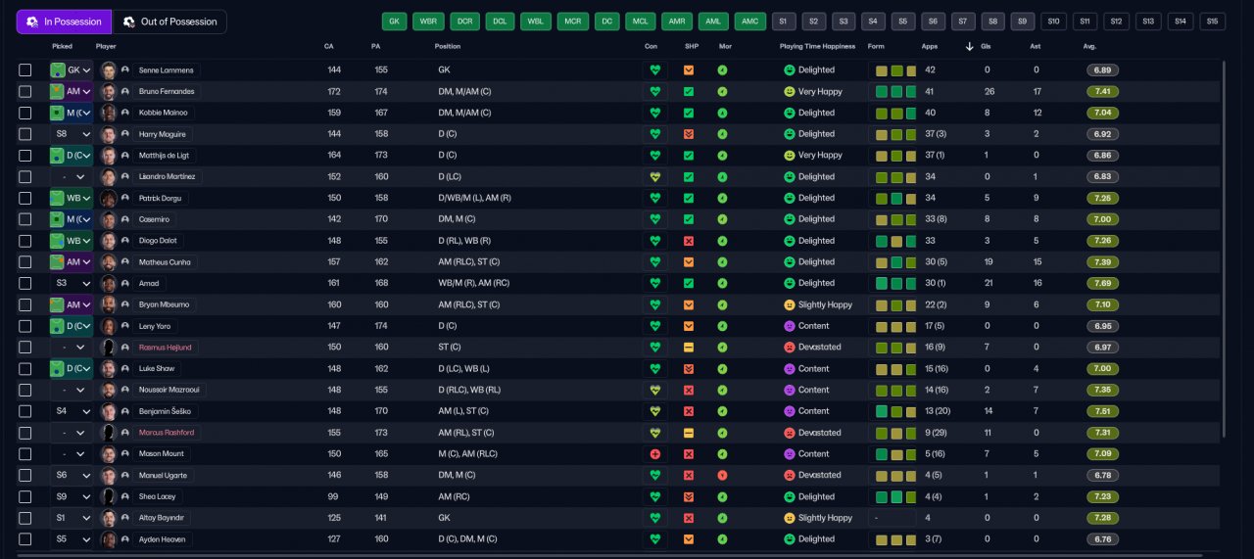Screen dimensions: 1254x559
Task: Open Manuel Ugarte's S6 picked dropdown
Action: pyautogui.click(x=72, y=475)
